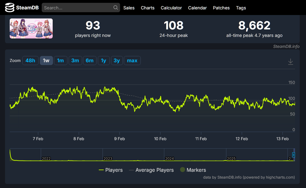The height and width of the screenshot is (188, 306).
Task: Toggle the Markers legend item
Action: (193, 170)
